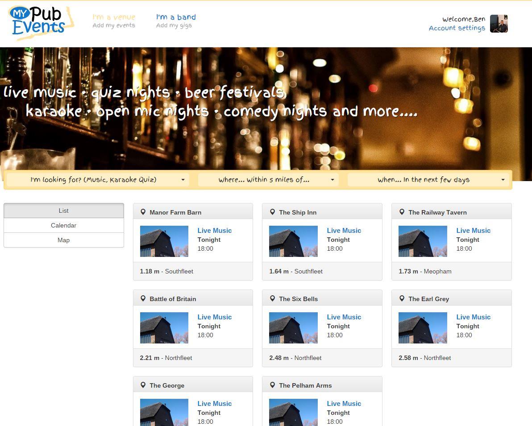Open Account settings link

pyautogui.click(x=457, y=28)
